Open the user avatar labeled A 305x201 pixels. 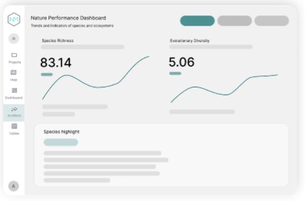pos(14,186)
